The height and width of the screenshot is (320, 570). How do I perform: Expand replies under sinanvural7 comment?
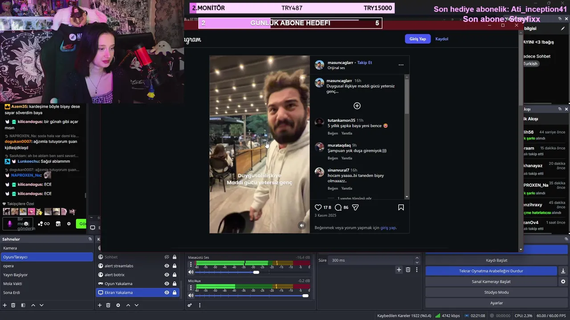click(354, 198)
